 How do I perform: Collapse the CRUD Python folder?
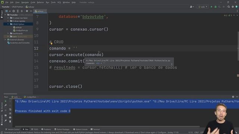[x=8, y=24]
